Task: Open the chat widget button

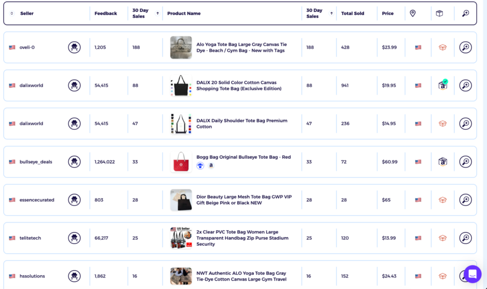Action: point(472,274)
